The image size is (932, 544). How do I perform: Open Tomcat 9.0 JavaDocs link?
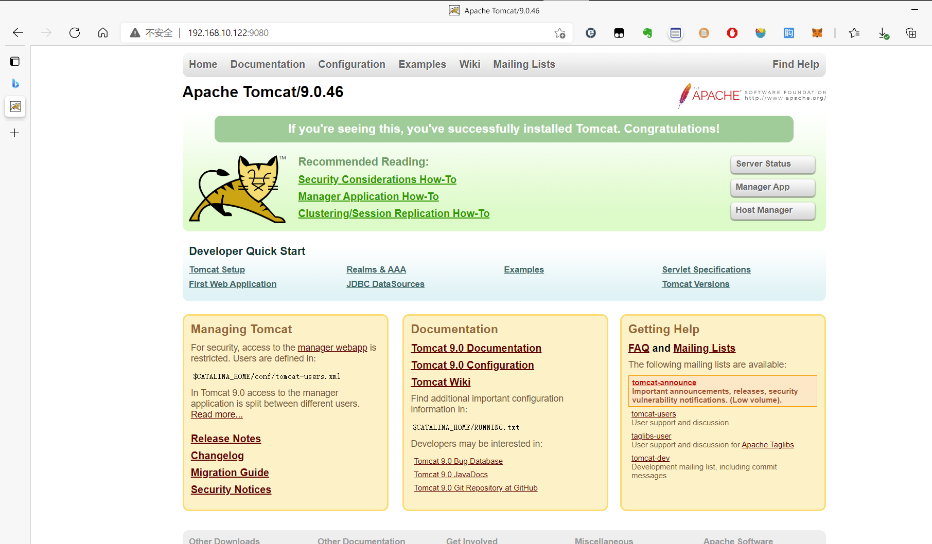click(451, 475)
